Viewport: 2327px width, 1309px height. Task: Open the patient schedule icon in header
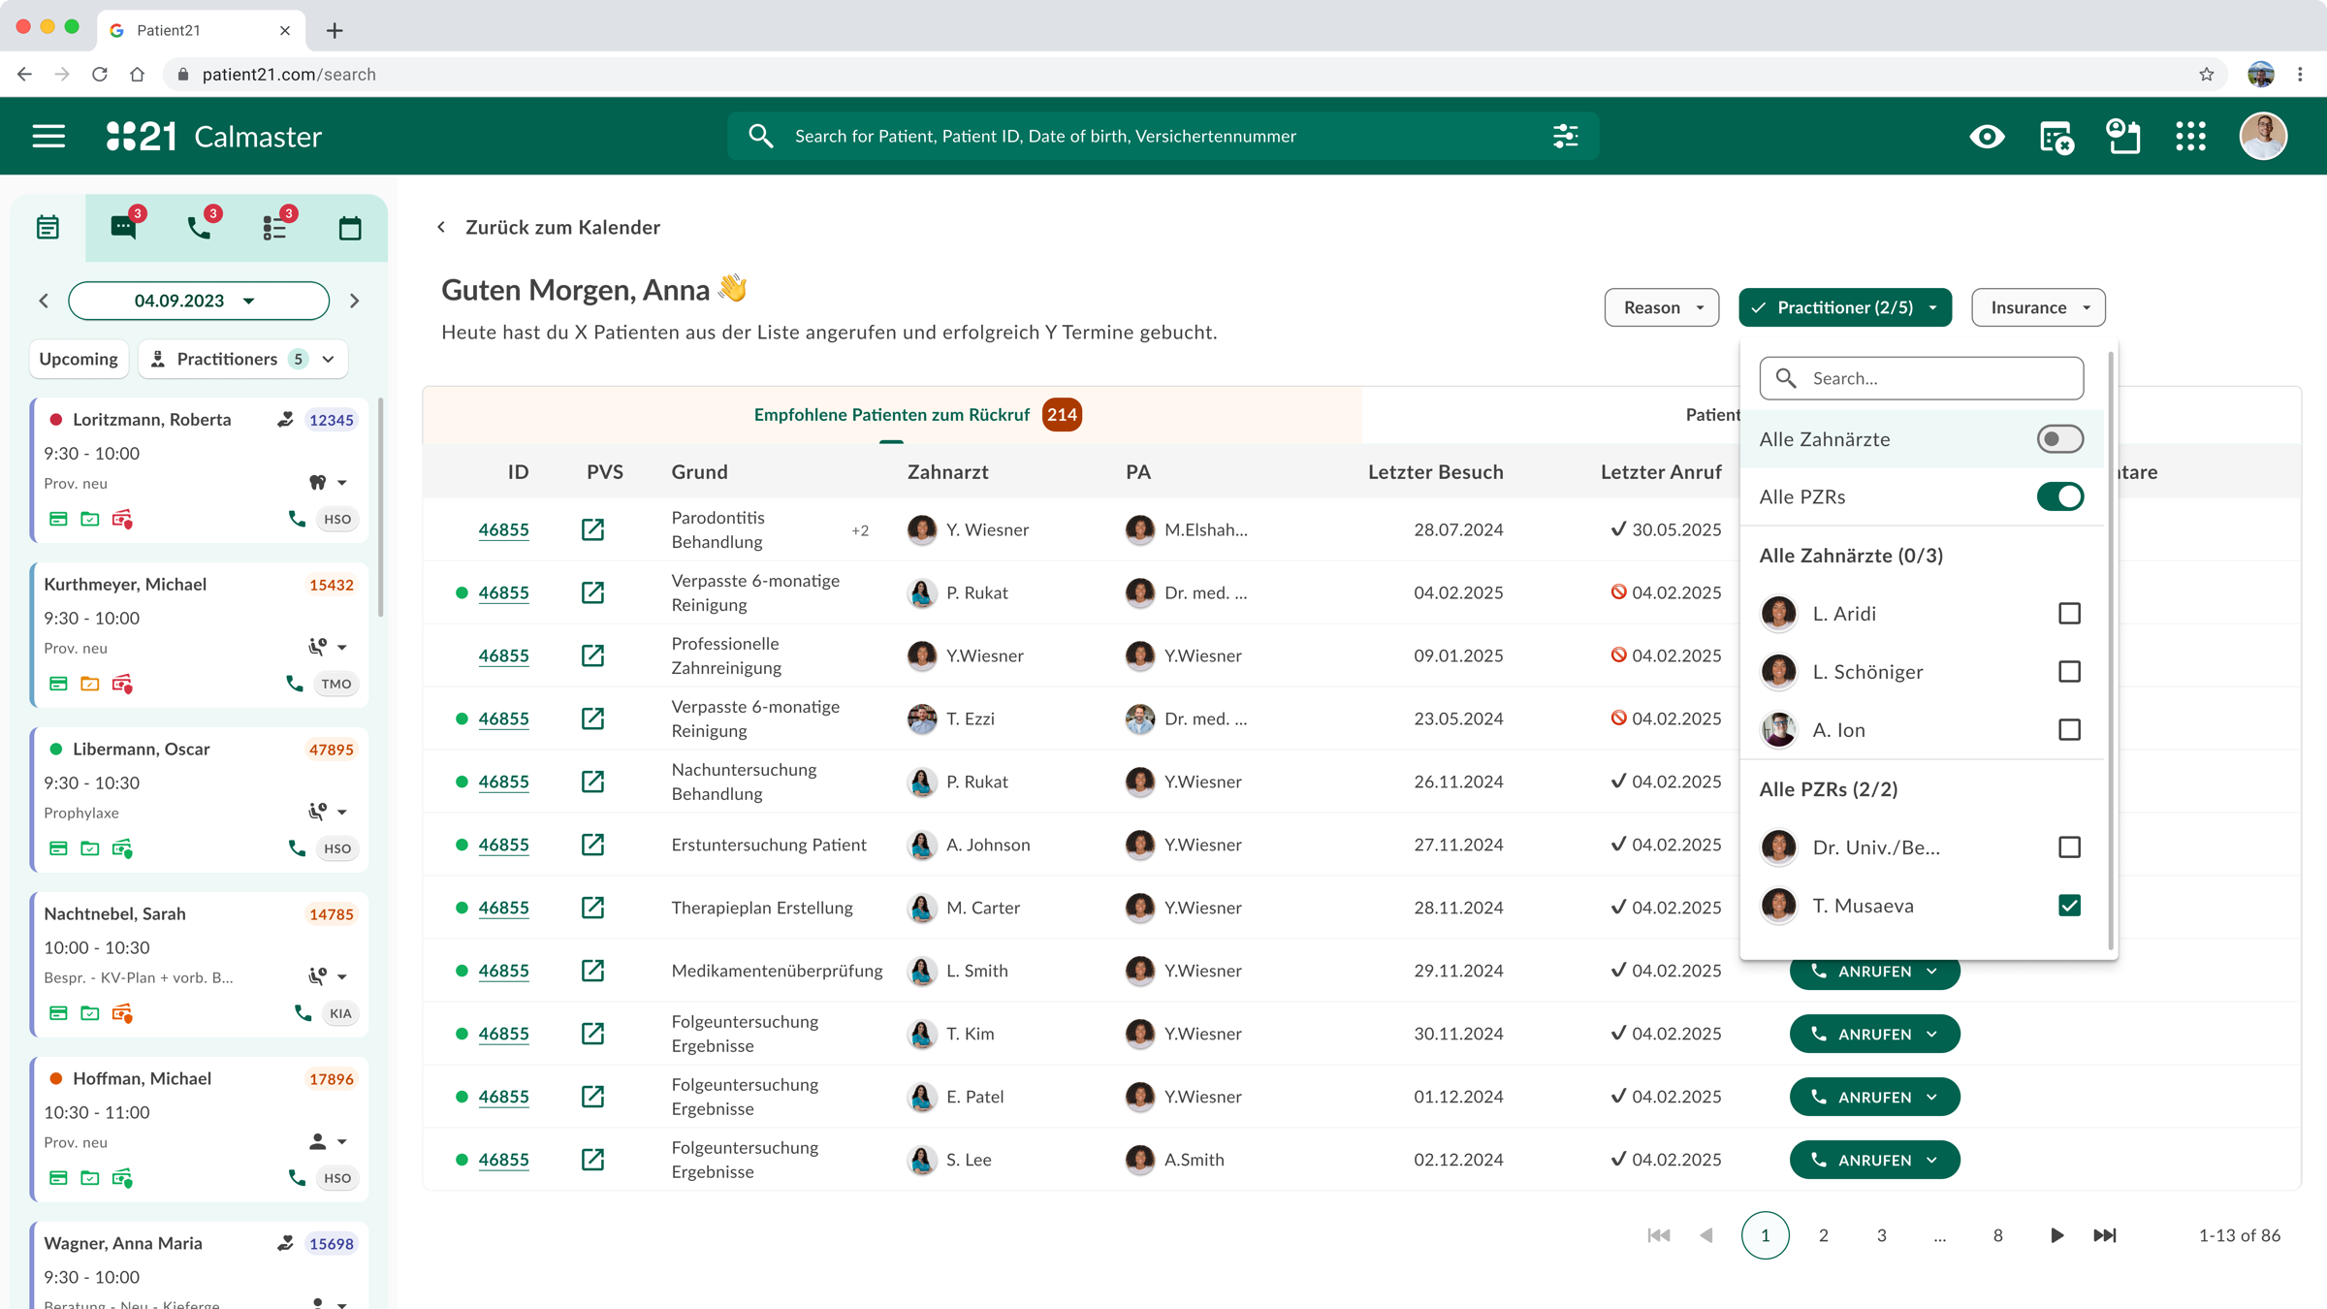coord(2123,137)
